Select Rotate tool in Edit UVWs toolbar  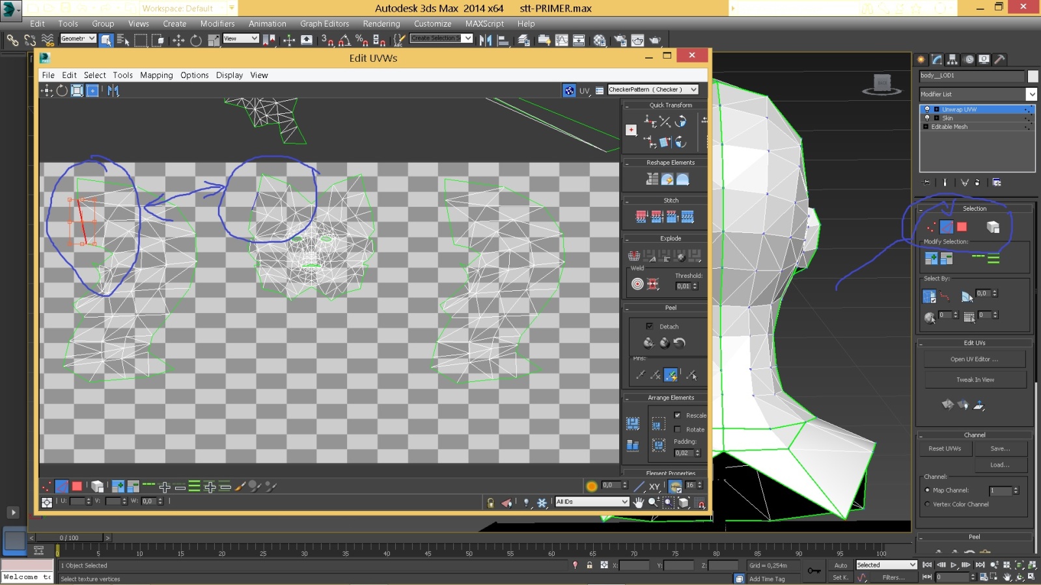pyautogui.click(x=62, y=90)
